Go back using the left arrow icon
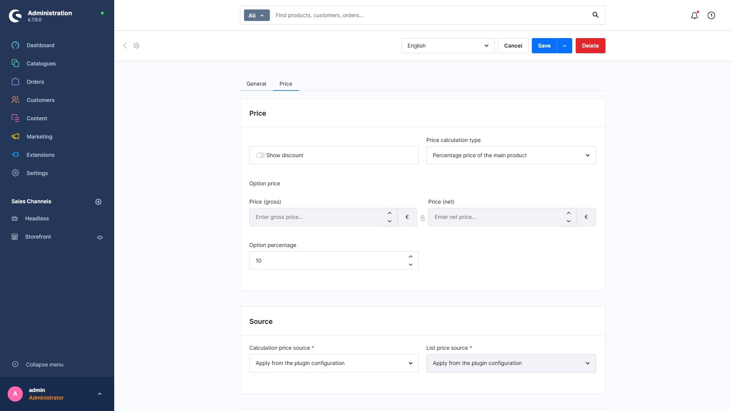Screen dimensions: 731x411 pos(125,46)
